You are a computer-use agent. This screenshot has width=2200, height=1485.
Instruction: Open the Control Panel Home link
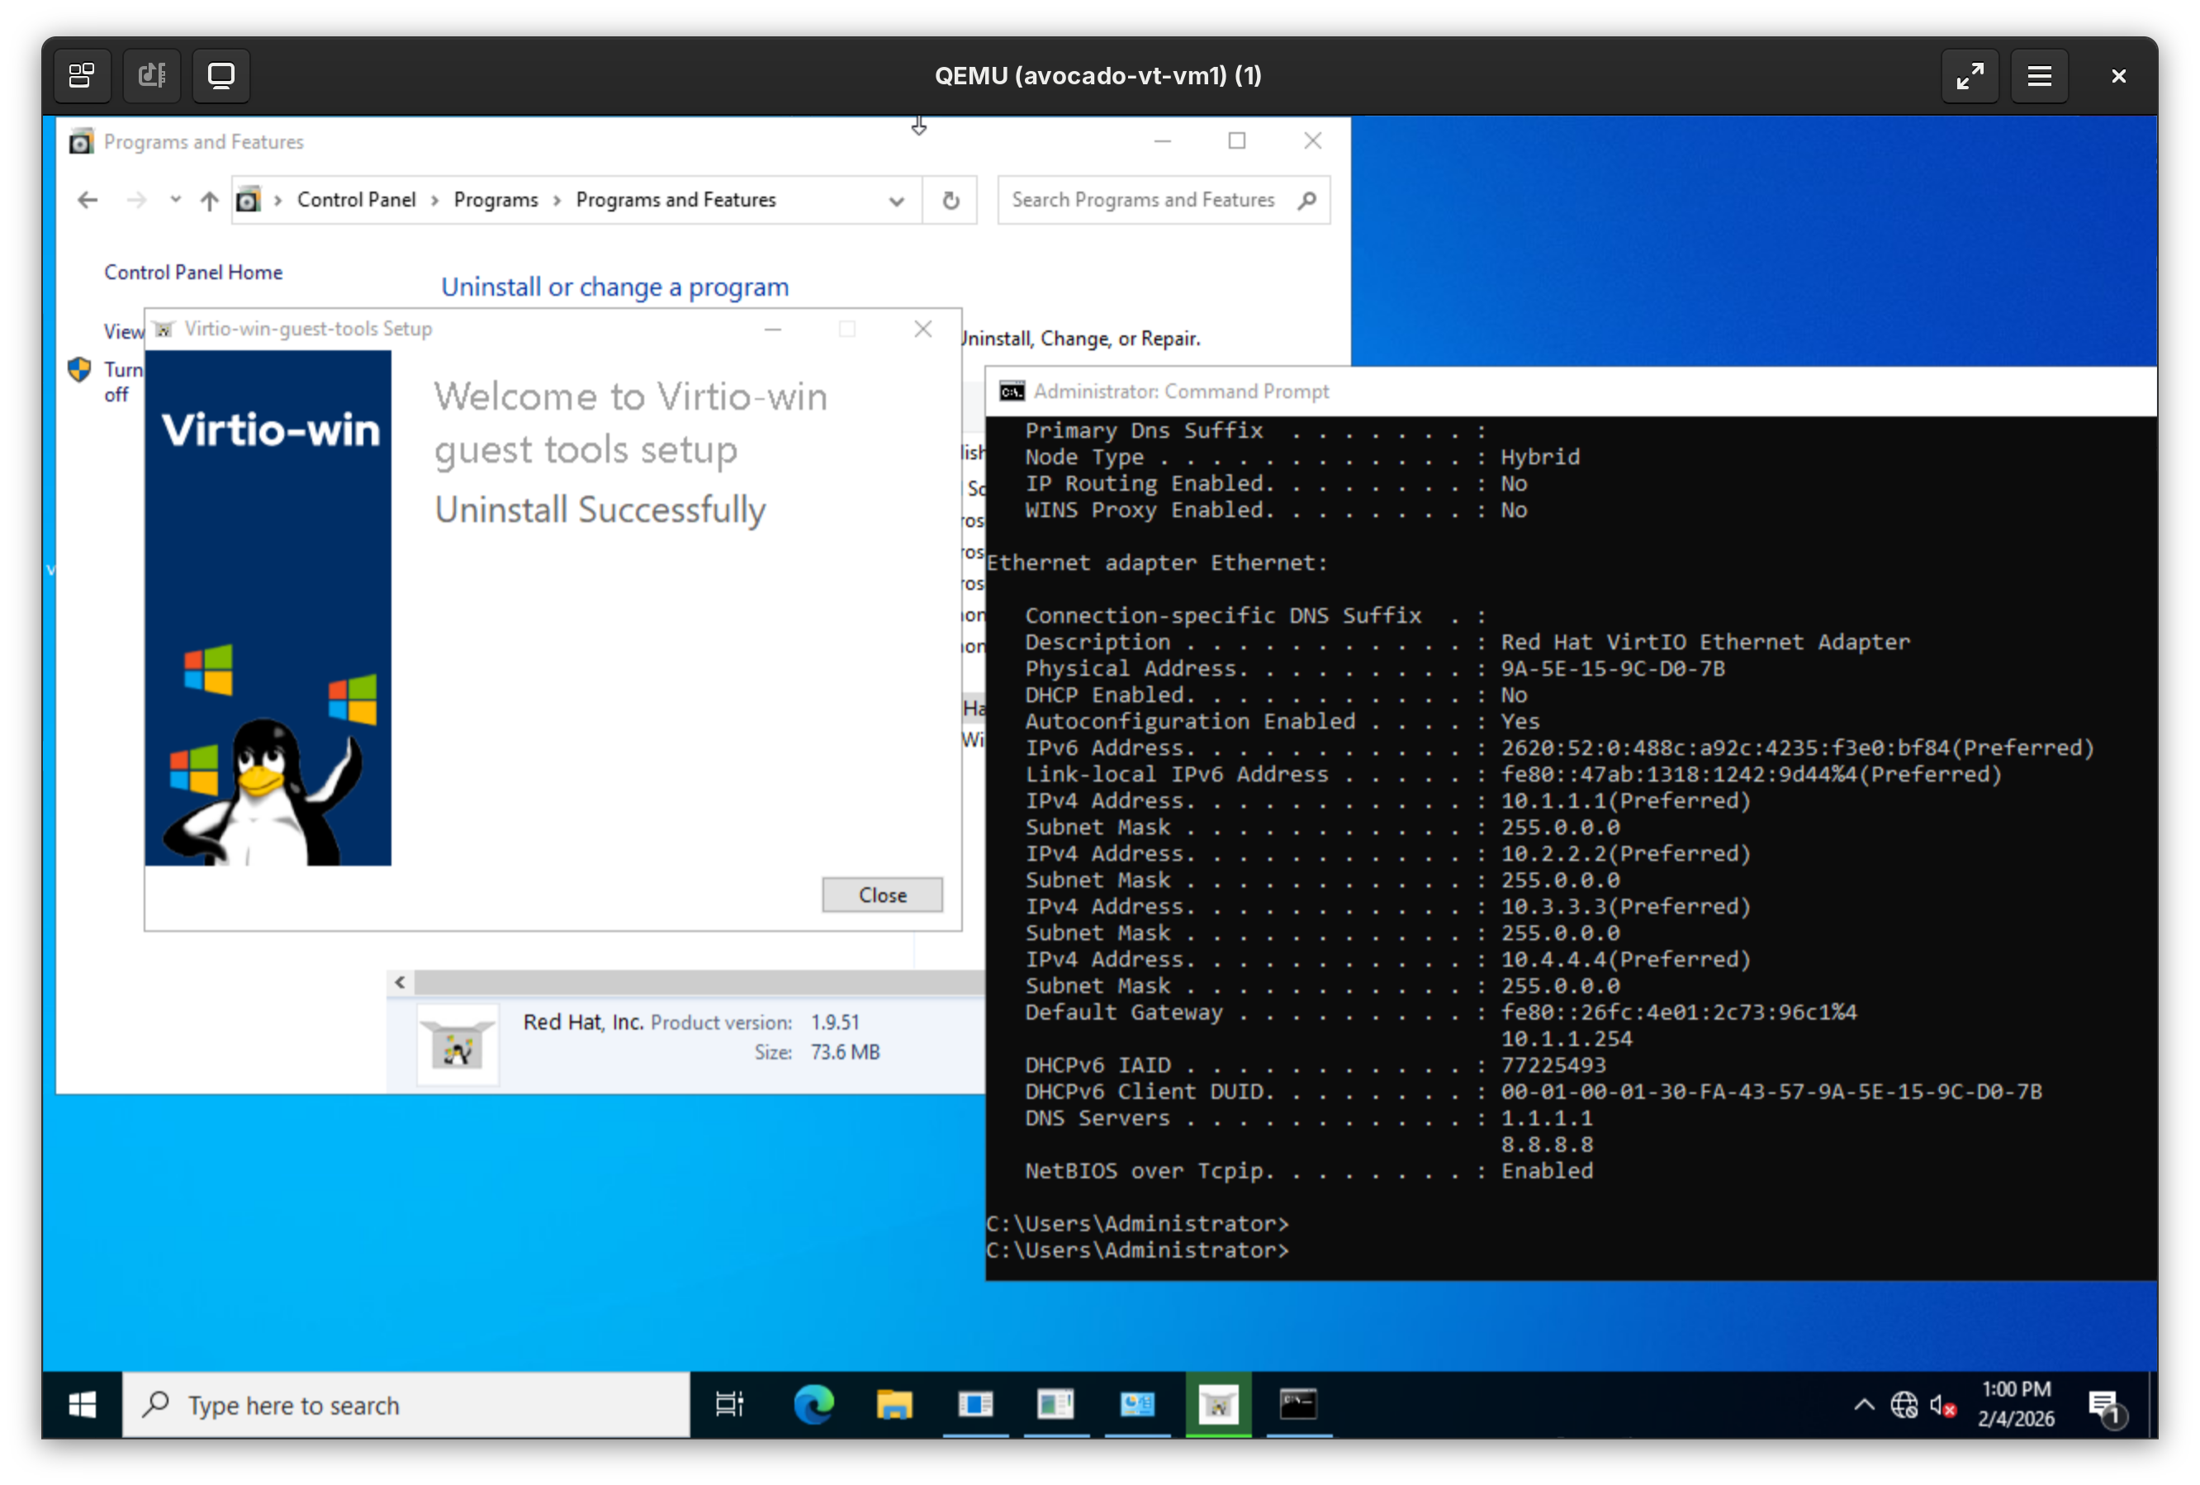[x=193, y=273]
